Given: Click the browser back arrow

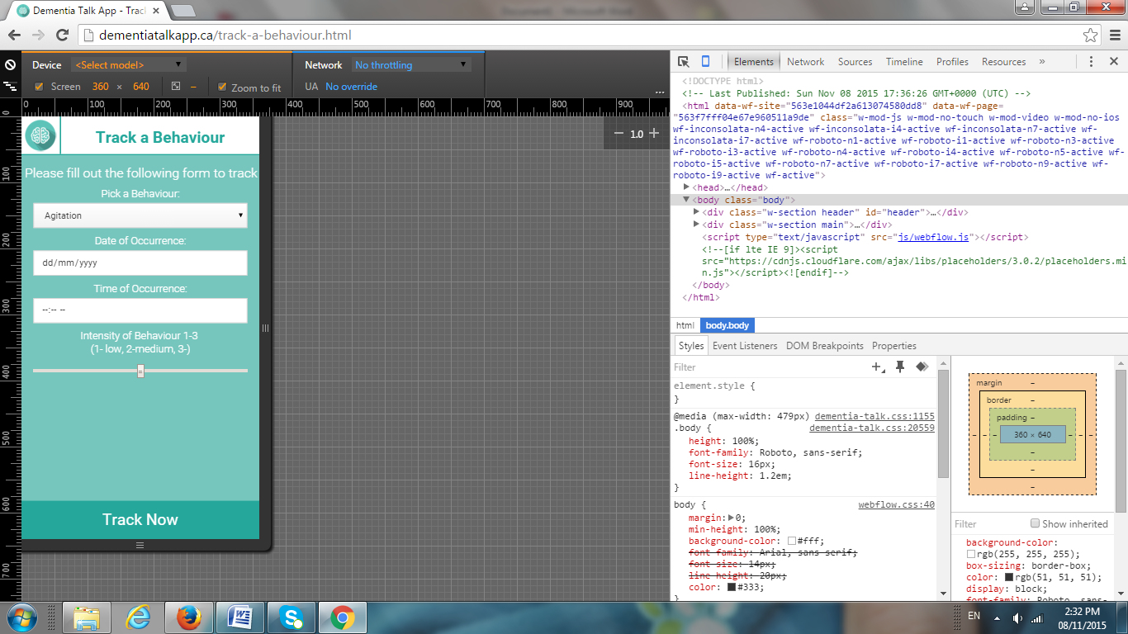Looking at the screenshot, I should click(14, 35).
